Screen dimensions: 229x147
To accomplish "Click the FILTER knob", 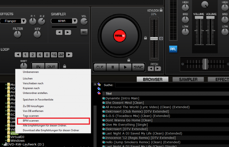I will tap(17, 34).
